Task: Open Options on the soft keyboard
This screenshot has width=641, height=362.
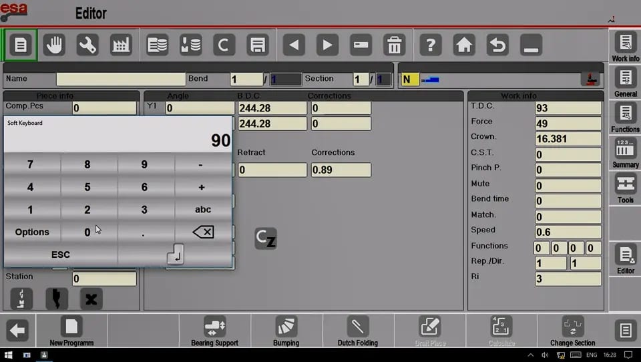Action: tap(32, 232)
